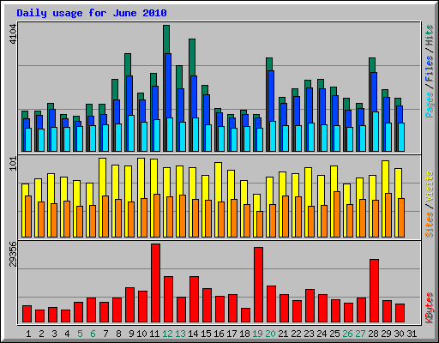
Task: Click the cyan Pages bar for day 1
Action: click(28, 140)
